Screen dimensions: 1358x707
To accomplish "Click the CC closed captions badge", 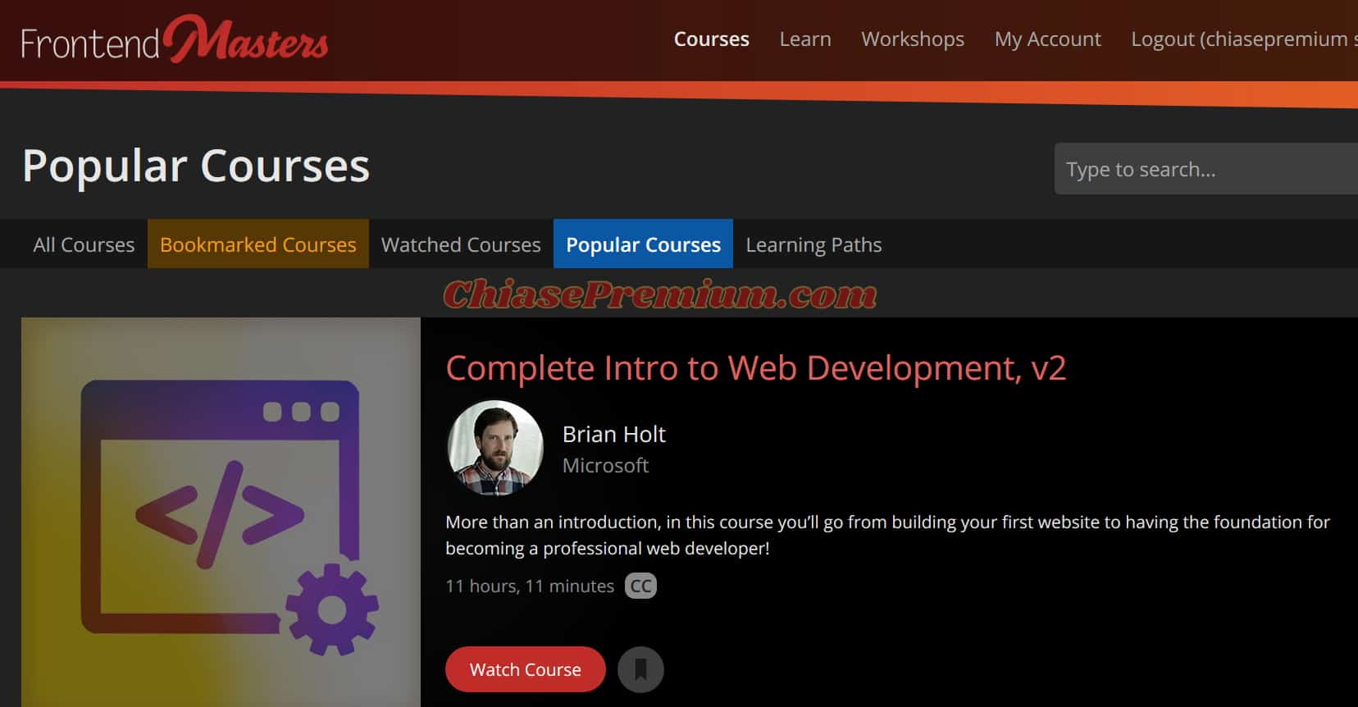I will pyautogui.click(x=641, y=586).
